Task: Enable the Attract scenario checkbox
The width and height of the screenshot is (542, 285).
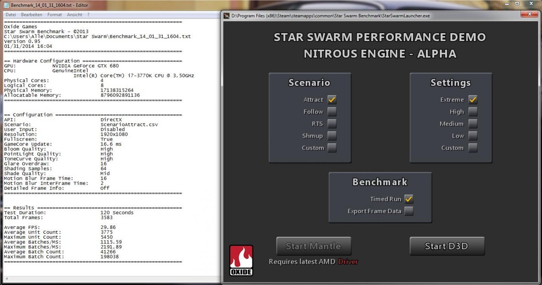Action: 332,100
